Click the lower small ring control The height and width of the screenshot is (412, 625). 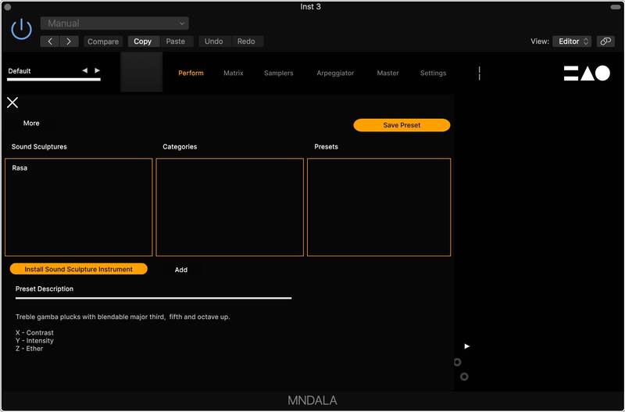tap(464, 377)
